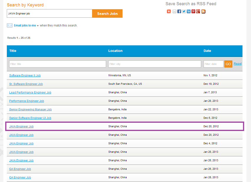This screenshot has height=182, width=251.
Task: Open the QA Engineer Job dated Jan 26, 2013
Action: click(20, 169)
